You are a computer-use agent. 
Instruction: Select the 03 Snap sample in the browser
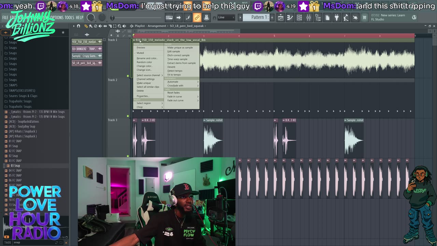pyautogui.click(x=15, y=166)
